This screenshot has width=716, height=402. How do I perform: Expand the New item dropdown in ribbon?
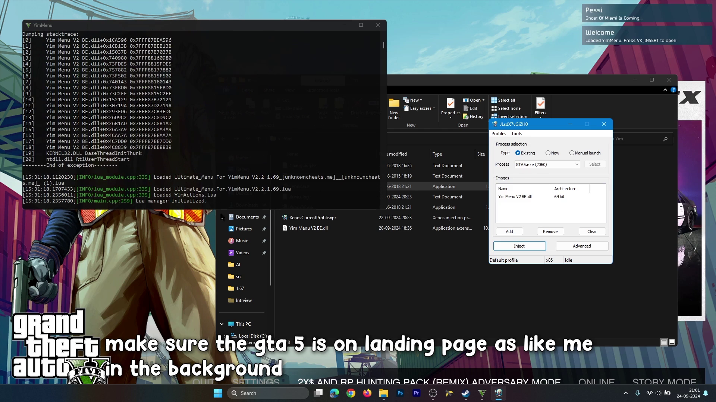pyautogui.click(x=421, y=100)
